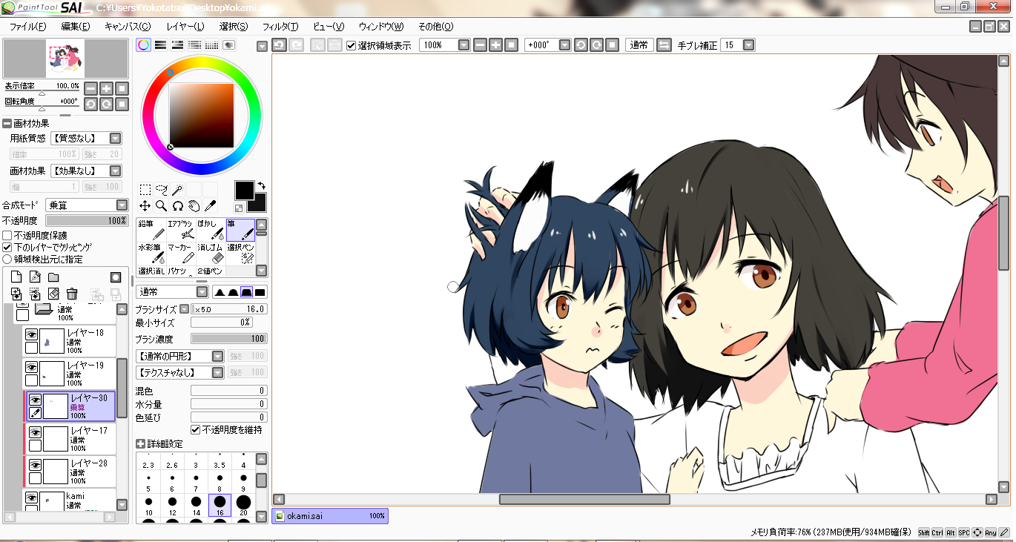Collapse the 画材効果 section header
Viewport: 1016px width, 542px height.
point(7,124)
